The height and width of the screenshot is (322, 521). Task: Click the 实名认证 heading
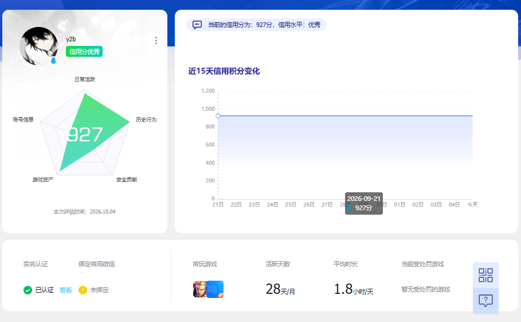36,264
